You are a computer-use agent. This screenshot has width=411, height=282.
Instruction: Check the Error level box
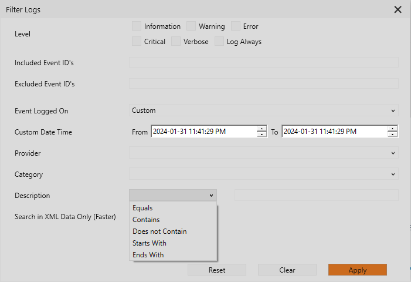tap(236, 26)
